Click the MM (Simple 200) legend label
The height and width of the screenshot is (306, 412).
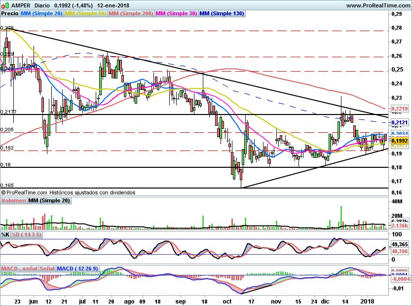130,14
